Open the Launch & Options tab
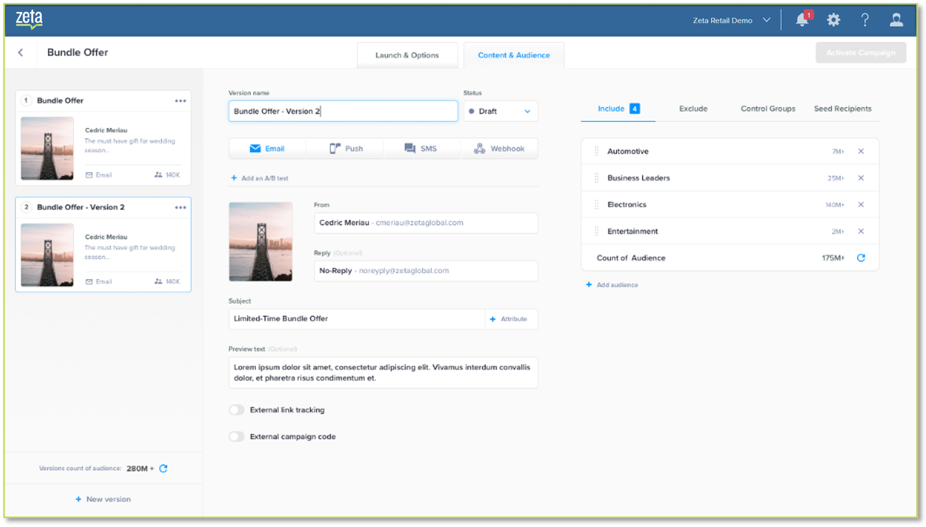 tap(407, 54)
